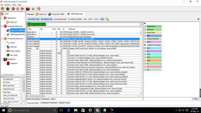Select the UNEPOrganizationPr document in tree
201x113 pixels.
pos(18,35)
